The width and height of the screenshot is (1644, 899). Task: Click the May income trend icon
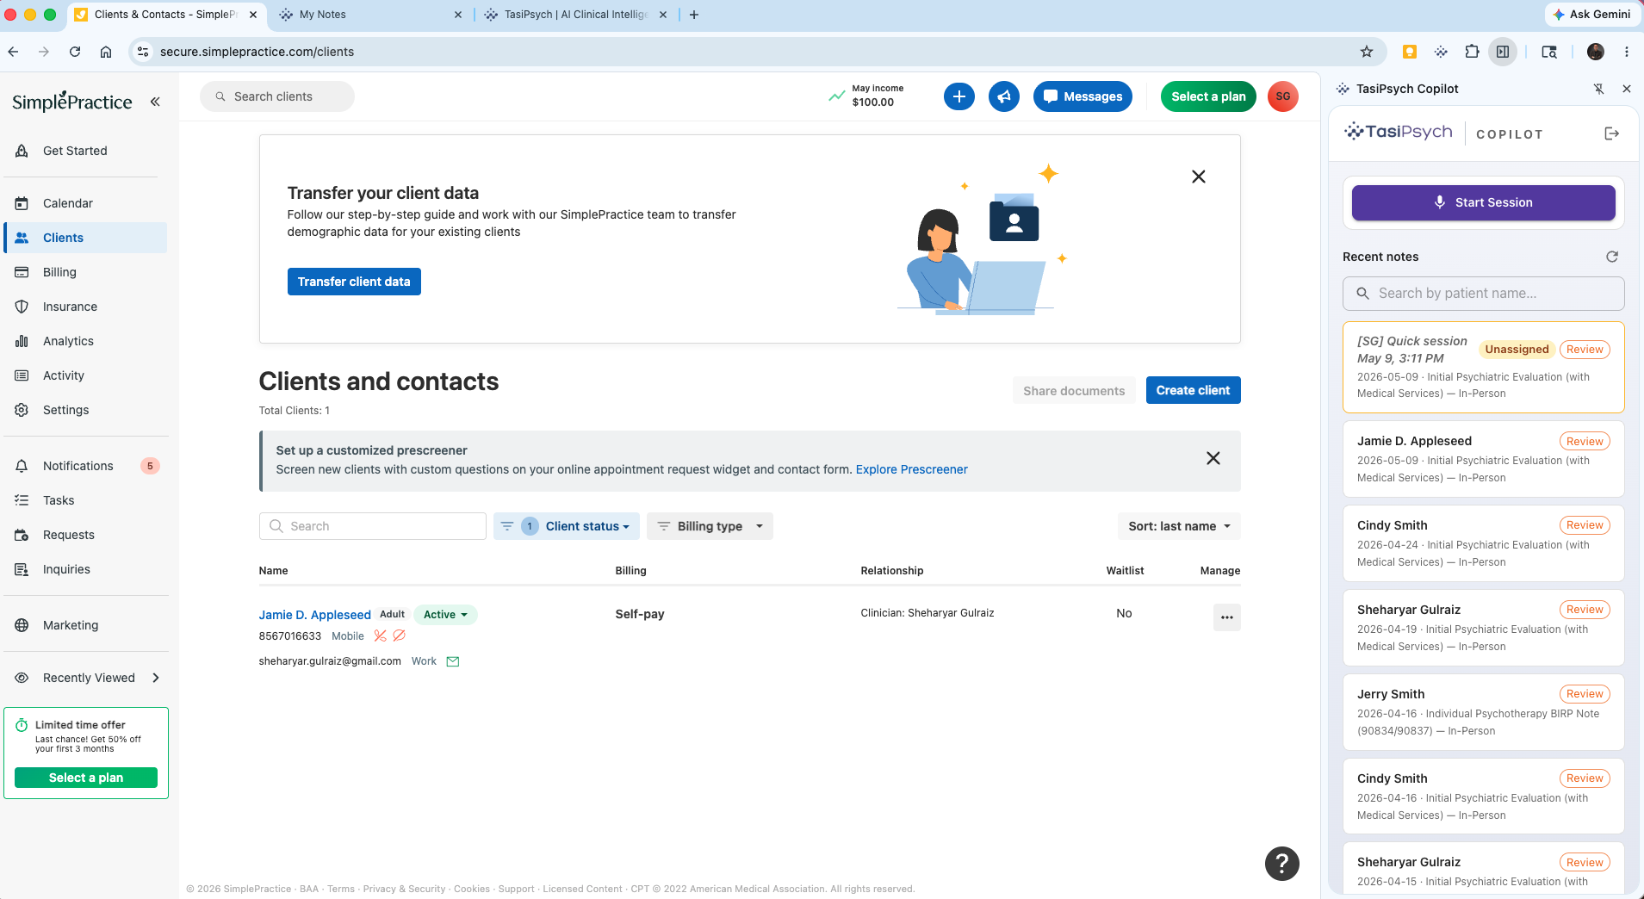(x=836, y=96)
